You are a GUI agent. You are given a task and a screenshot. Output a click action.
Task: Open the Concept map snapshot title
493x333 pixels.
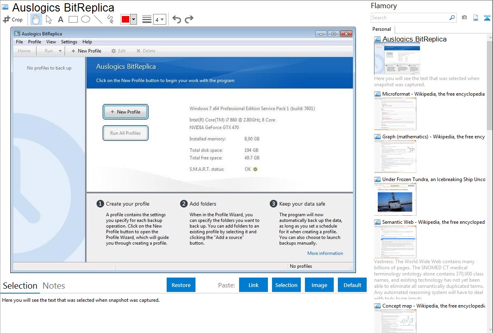click(434, 306)
